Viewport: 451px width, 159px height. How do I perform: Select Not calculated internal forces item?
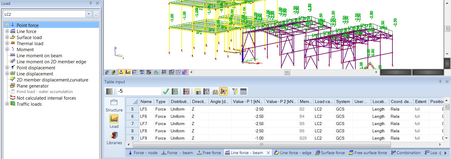(46, 98)
